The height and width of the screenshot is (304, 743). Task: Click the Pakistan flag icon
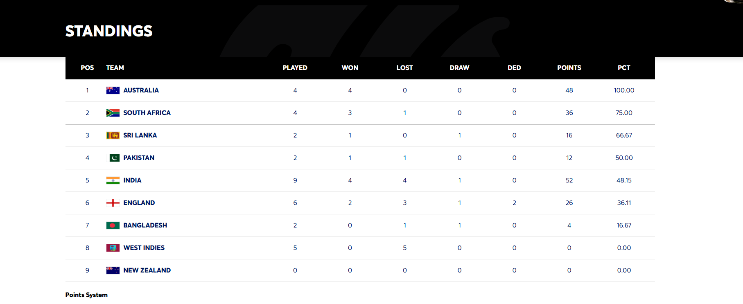(113, 158)
